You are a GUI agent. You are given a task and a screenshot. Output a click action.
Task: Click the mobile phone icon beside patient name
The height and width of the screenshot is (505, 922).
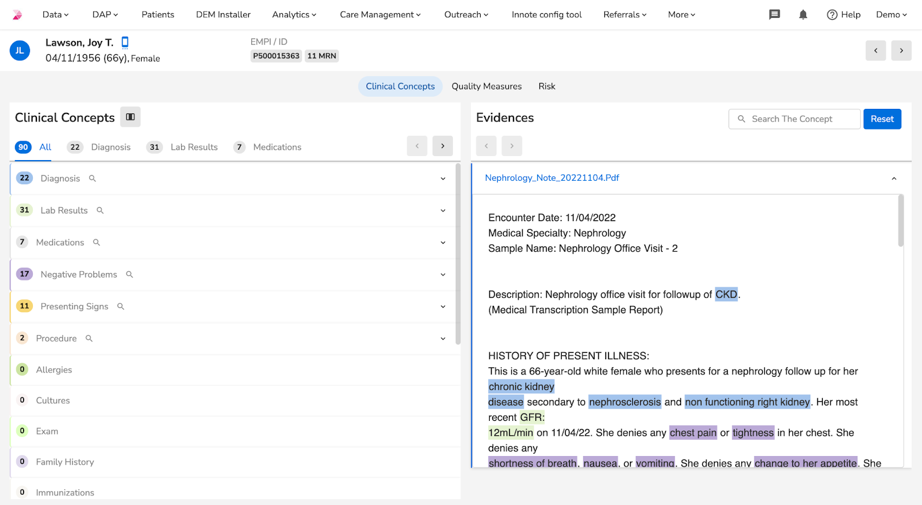[125, 42]
